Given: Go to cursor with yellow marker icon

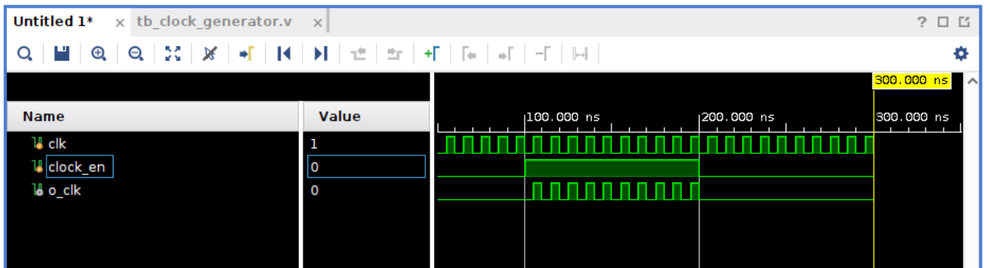Looking at the screenshot, I should (x=247, y=53).
